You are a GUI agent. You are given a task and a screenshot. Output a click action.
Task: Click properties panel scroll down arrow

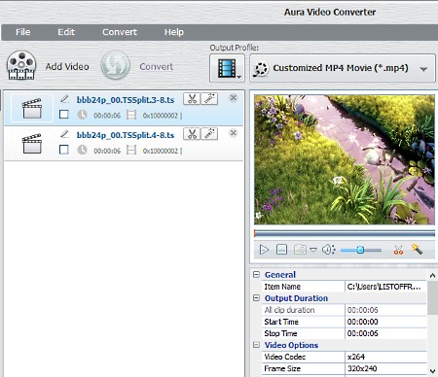coord(432,371)
